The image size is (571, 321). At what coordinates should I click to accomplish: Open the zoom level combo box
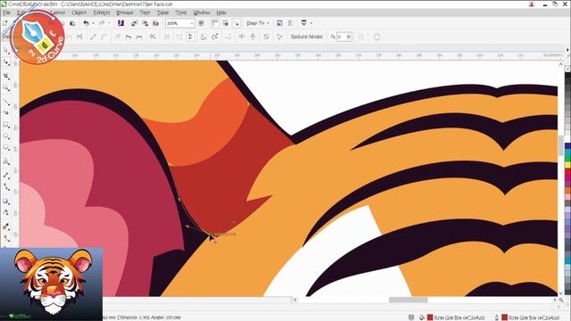pyautogui.click(x=180, y=23)
